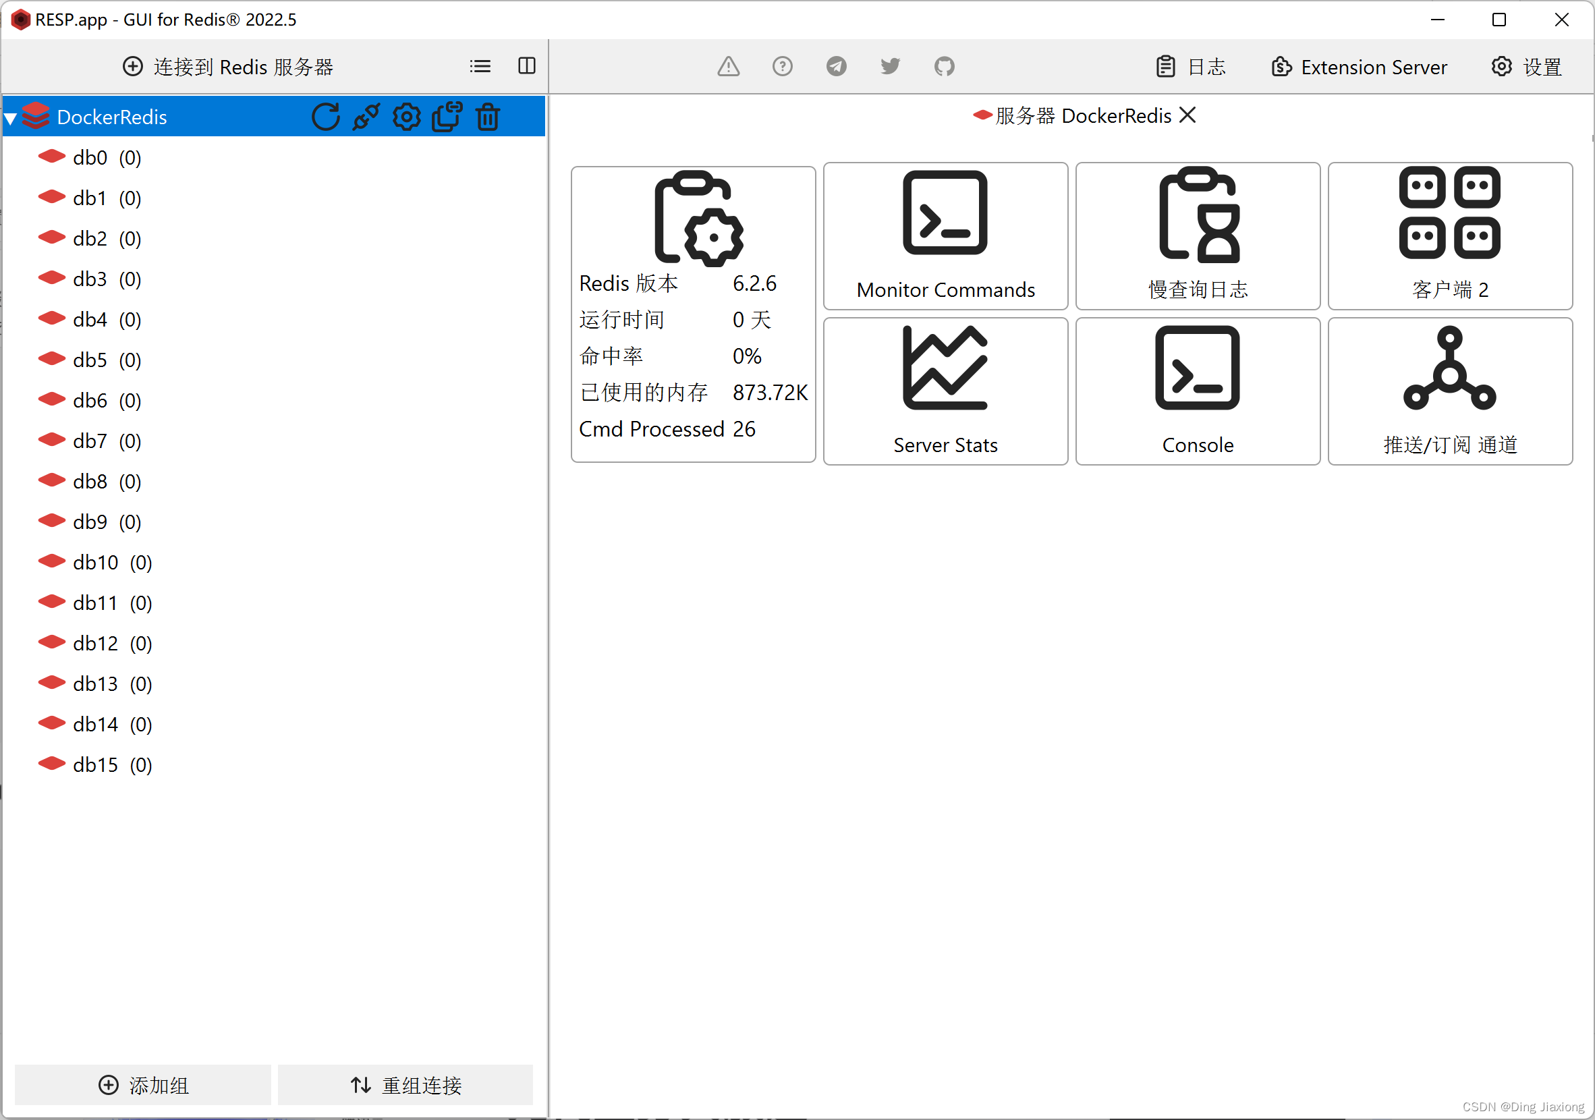
Task: Click the DockerRedis connection name
Action: (x=112, y=117)
